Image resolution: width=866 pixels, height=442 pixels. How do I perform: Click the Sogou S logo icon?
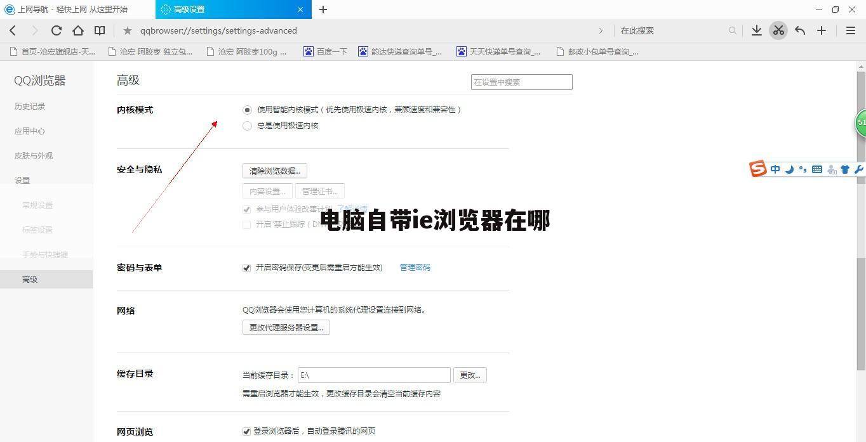point(758,169)
